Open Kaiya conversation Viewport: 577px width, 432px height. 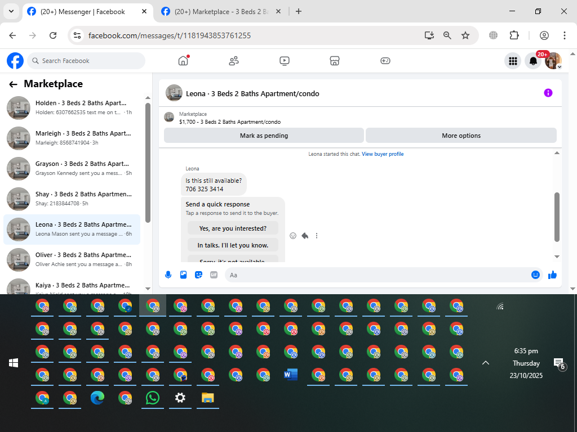pos(72,286)
